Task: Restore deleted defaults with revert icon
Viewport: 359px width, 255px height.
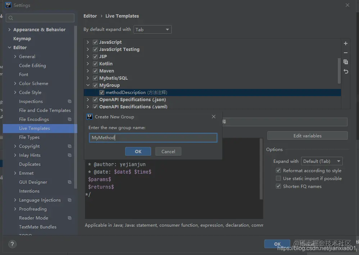Action: pyautogui.click(x=346, y=71)
